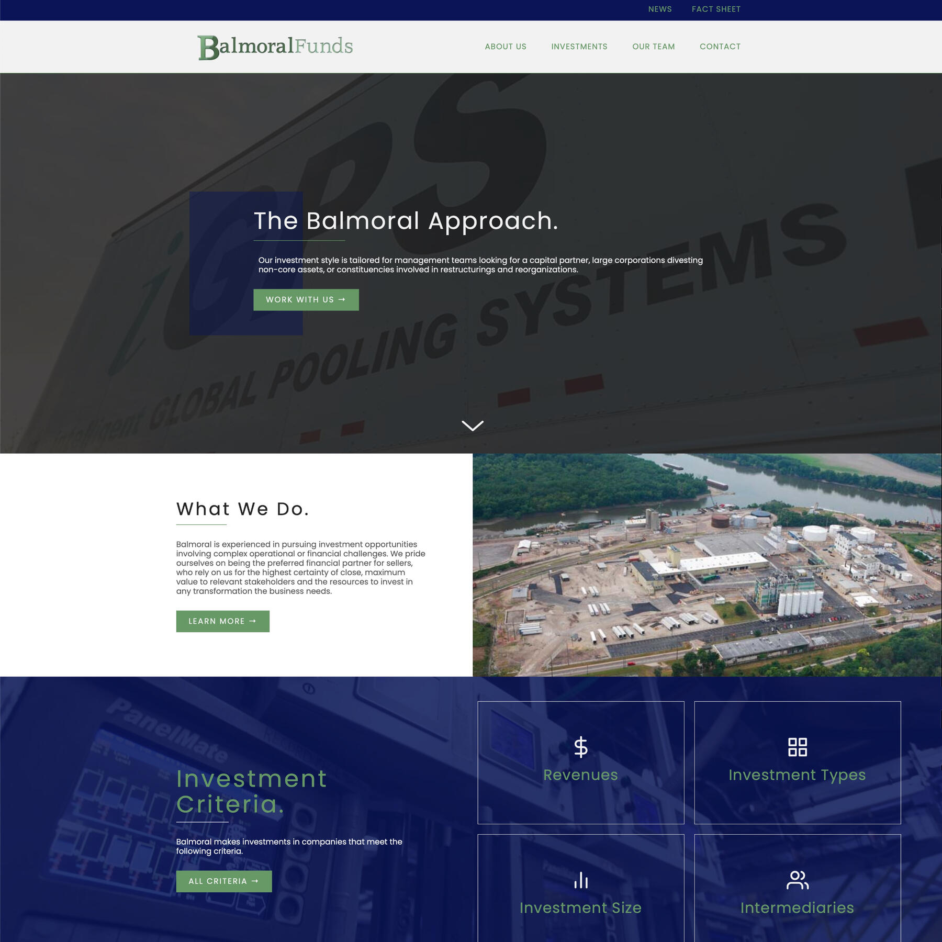The height and width of the screenshot is (942, 942).
Task: Click the Learn More button
Action: (222, 621)
